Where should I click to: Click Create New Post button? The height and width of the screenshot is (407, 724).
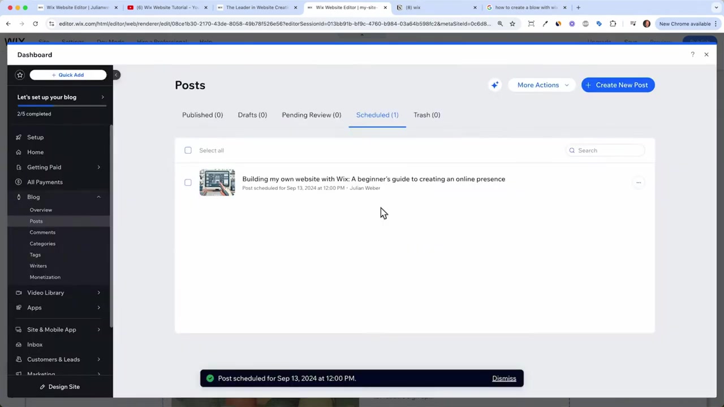(x=618, y=85)
